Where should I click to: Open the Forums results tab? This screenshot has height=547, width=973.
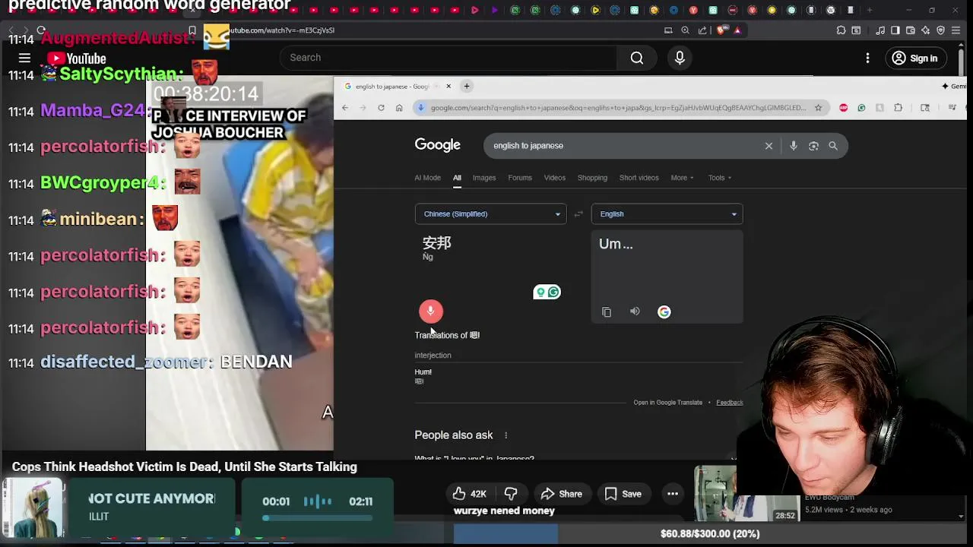tap(520, 178)
